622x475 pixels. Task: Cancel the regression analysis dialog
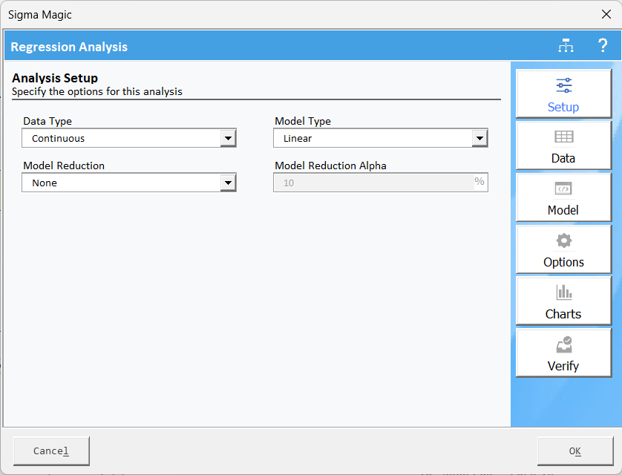click(x=51, y=451)
